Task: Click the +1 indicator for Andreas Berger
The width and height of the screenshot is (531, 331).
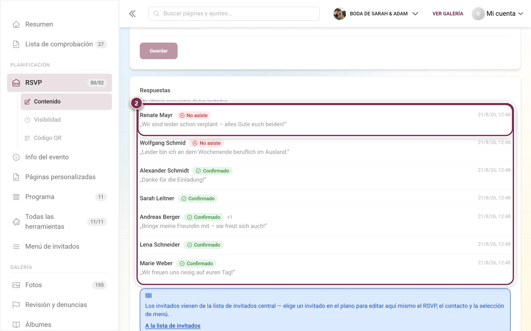Action: tap(229, 217)
